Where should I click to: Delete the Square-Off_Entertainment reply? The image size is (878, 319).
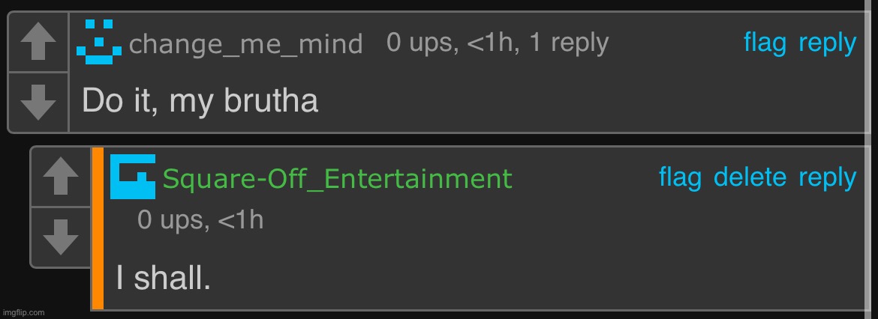750,178
